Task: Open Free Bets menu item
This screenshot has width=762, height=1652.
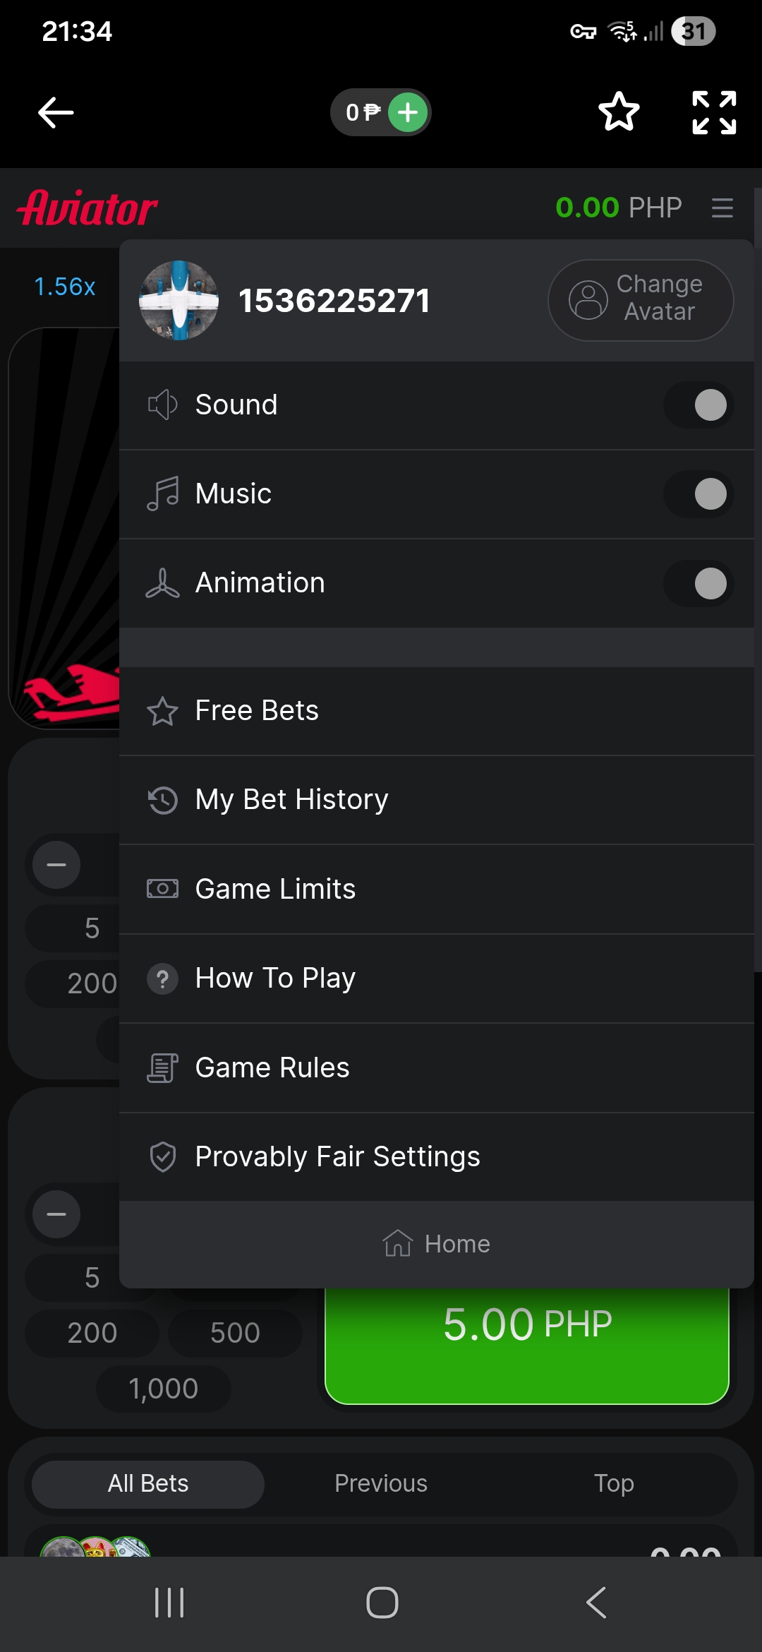Action: tap(257, 711)
